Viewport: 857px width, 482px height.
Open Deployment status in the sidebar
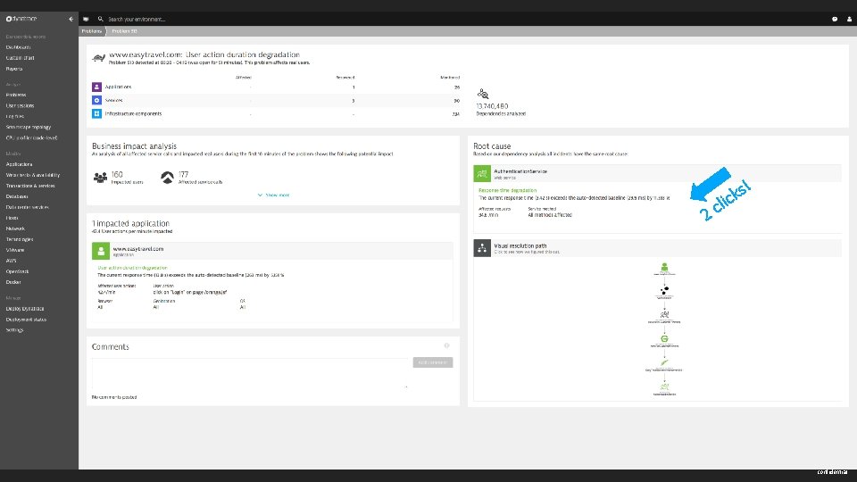(x=26, y=320)
